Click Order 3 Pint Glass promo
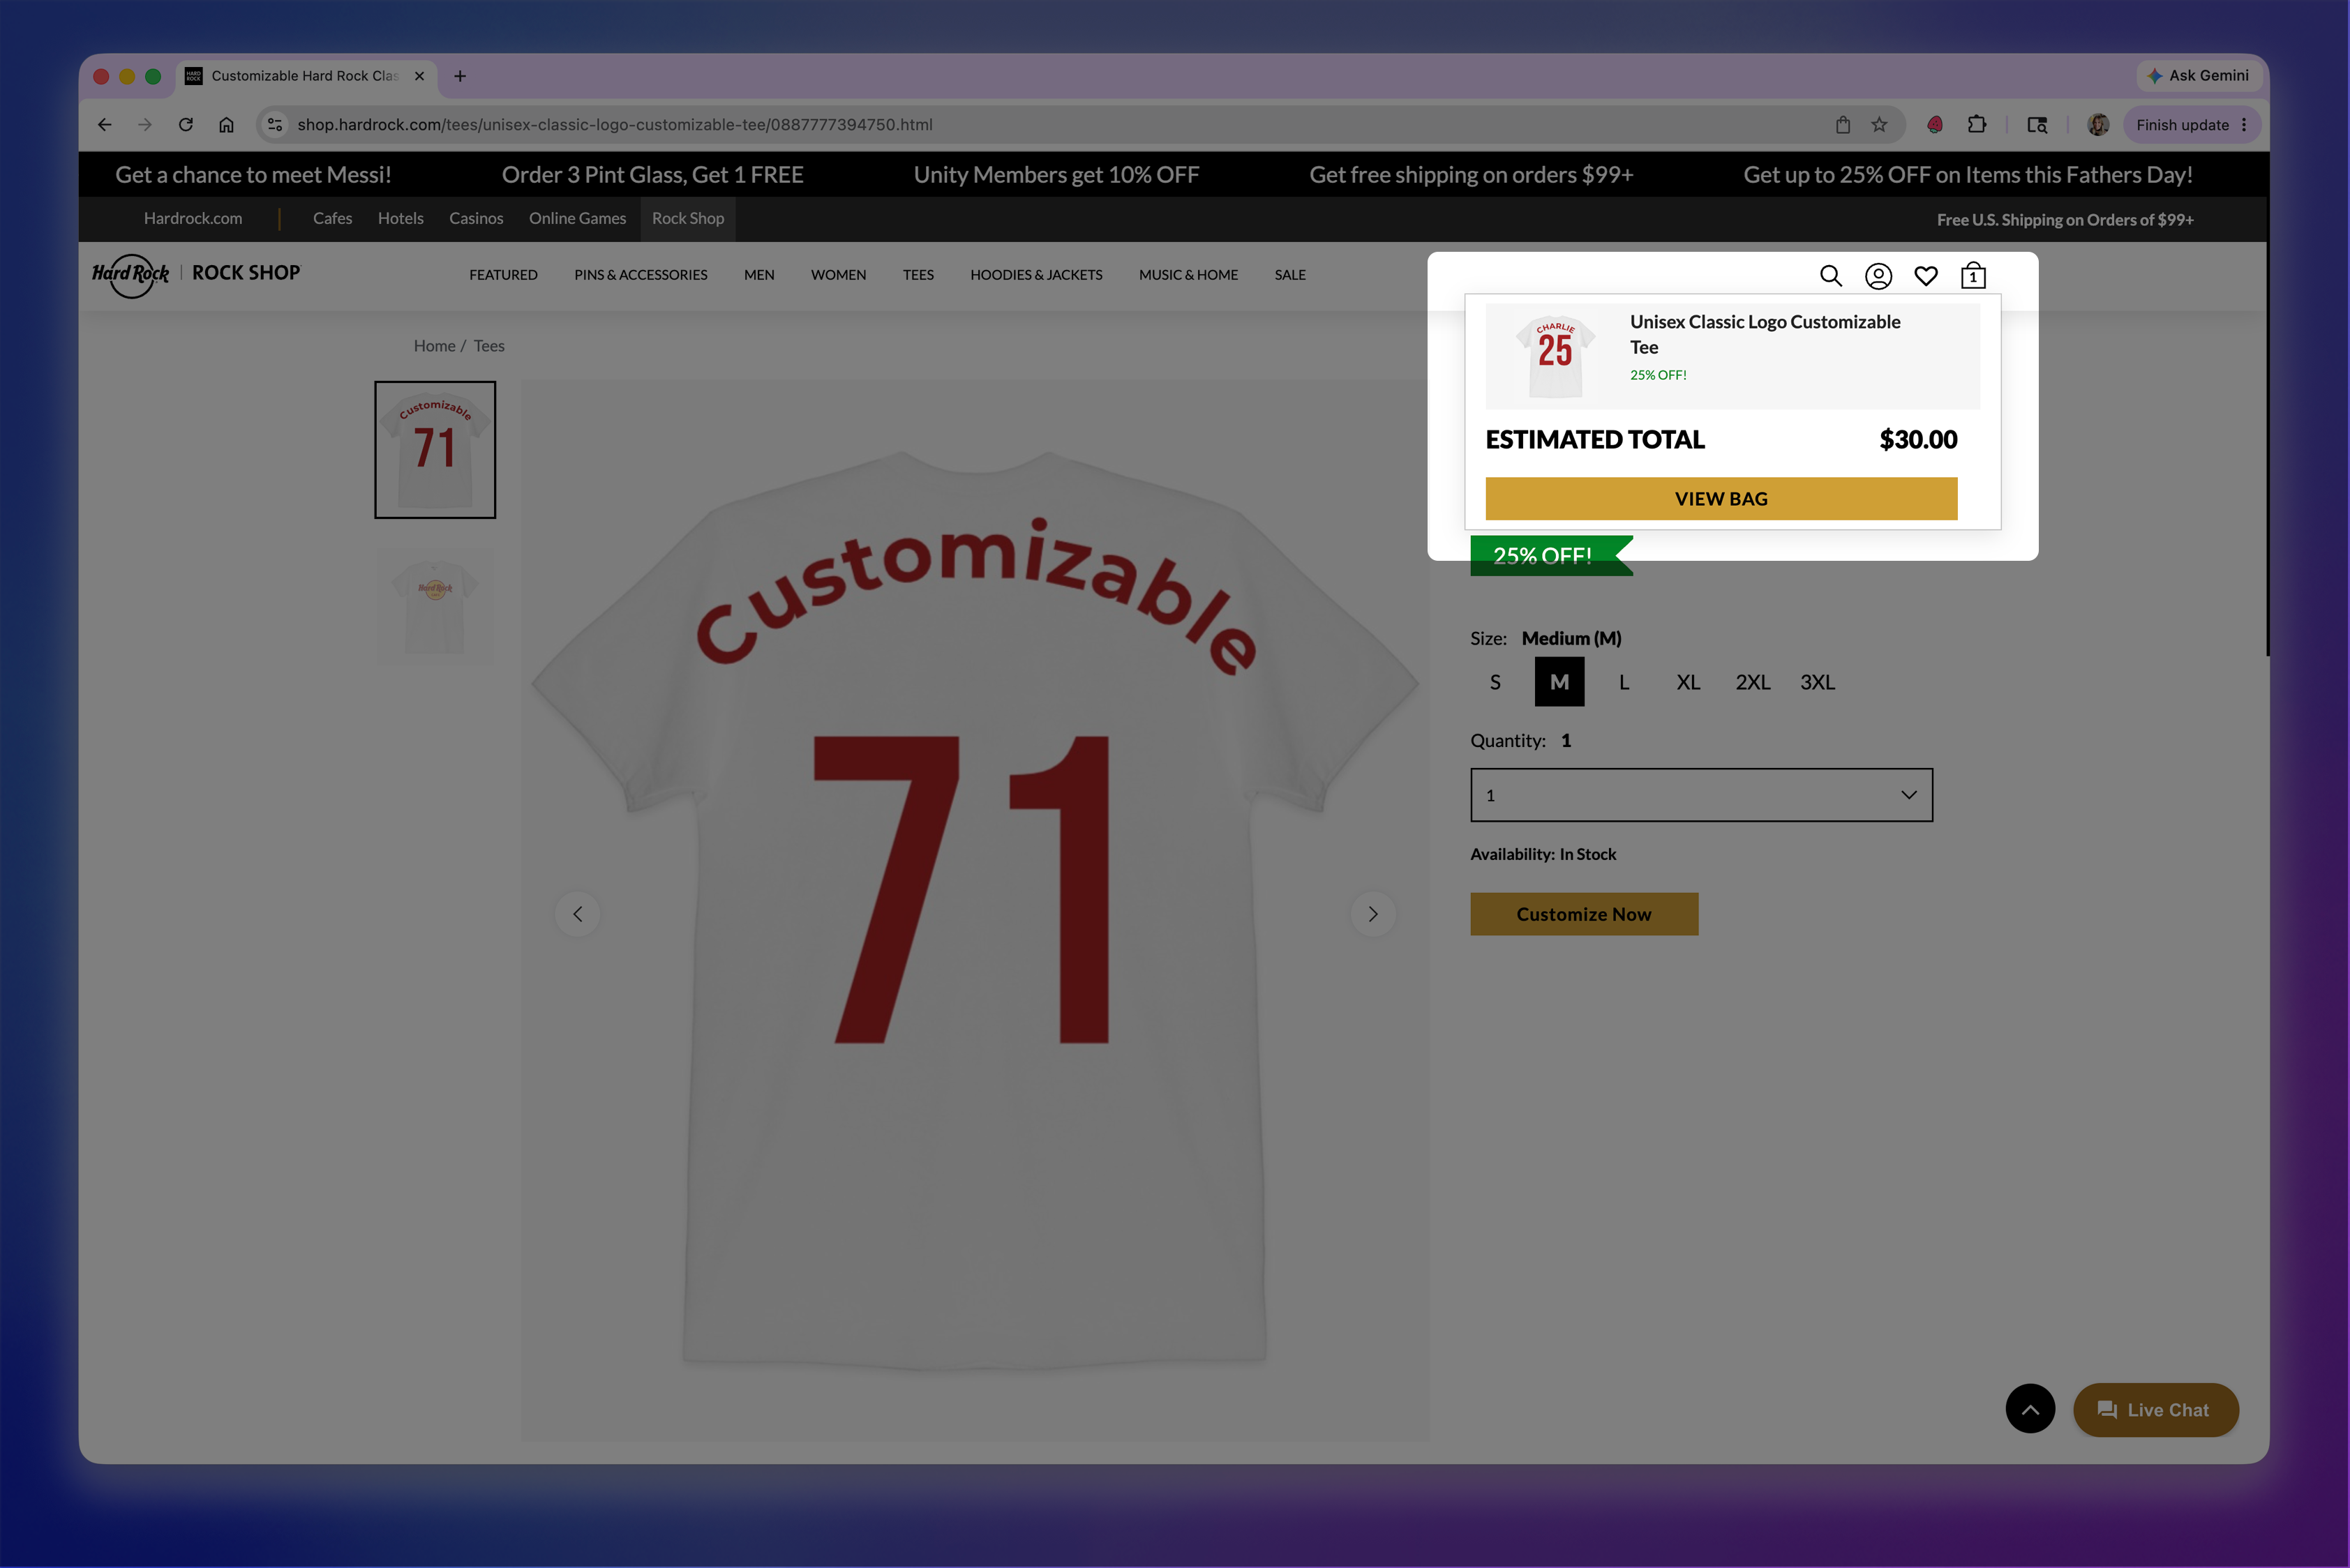The width and height of the screenshot is (2350, 1568). (652, 175)
